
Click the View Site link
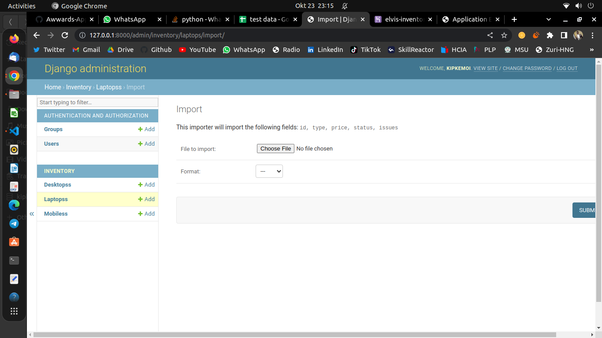(486, 69)
